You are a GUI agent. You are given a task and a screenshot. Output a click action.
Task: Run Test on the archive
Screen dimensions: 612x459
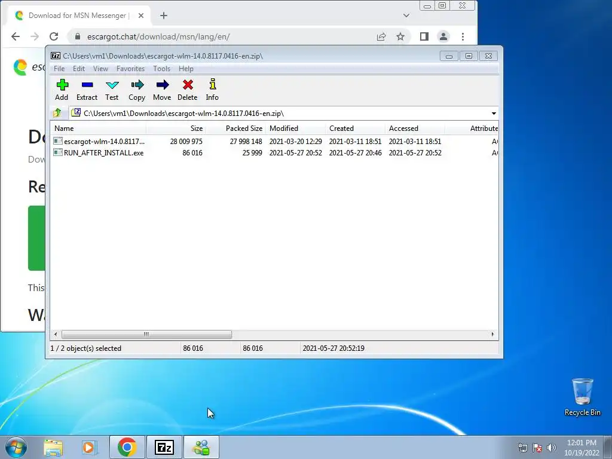pos(112,90)
